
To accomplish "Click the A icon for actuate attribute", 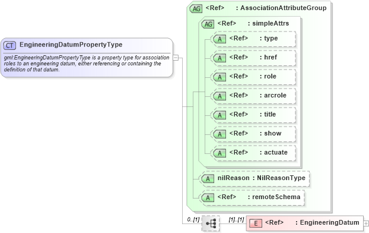I will [220, 153].
